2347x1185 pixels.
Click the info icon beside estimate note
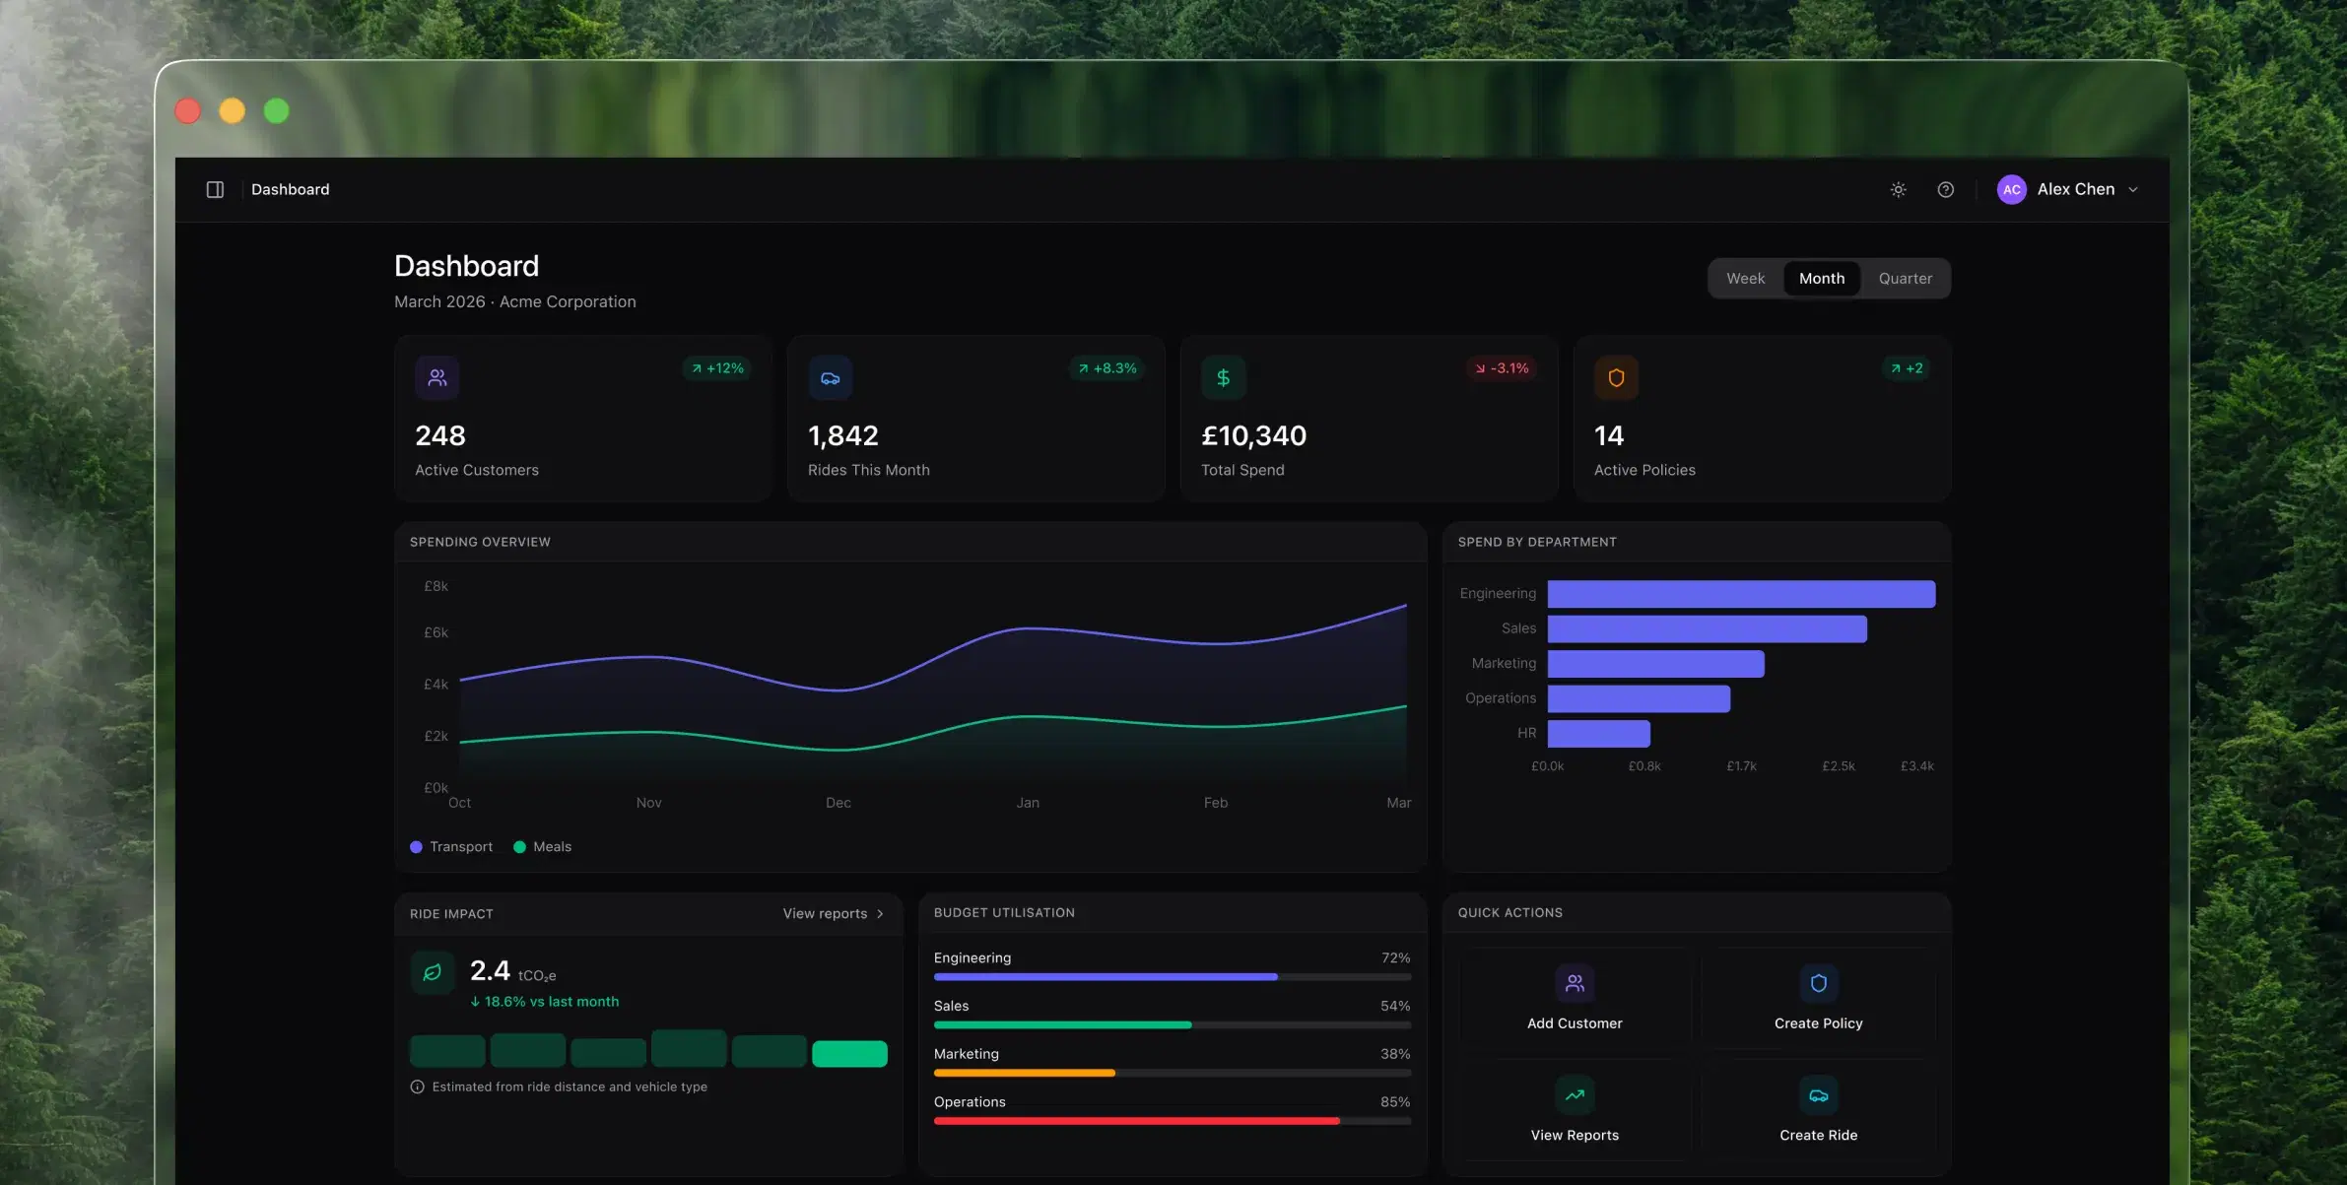pos(418,1087)
